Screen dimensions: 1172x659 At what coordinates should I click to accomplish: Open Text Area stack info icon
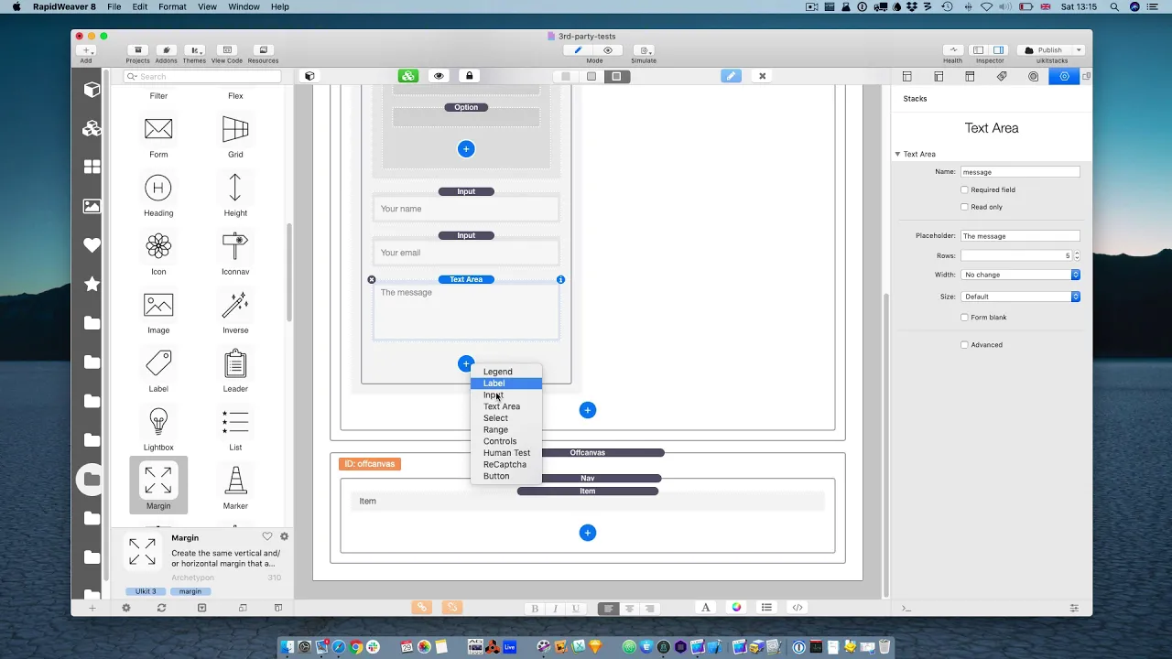pyautogui.click(x=560, y=279)
